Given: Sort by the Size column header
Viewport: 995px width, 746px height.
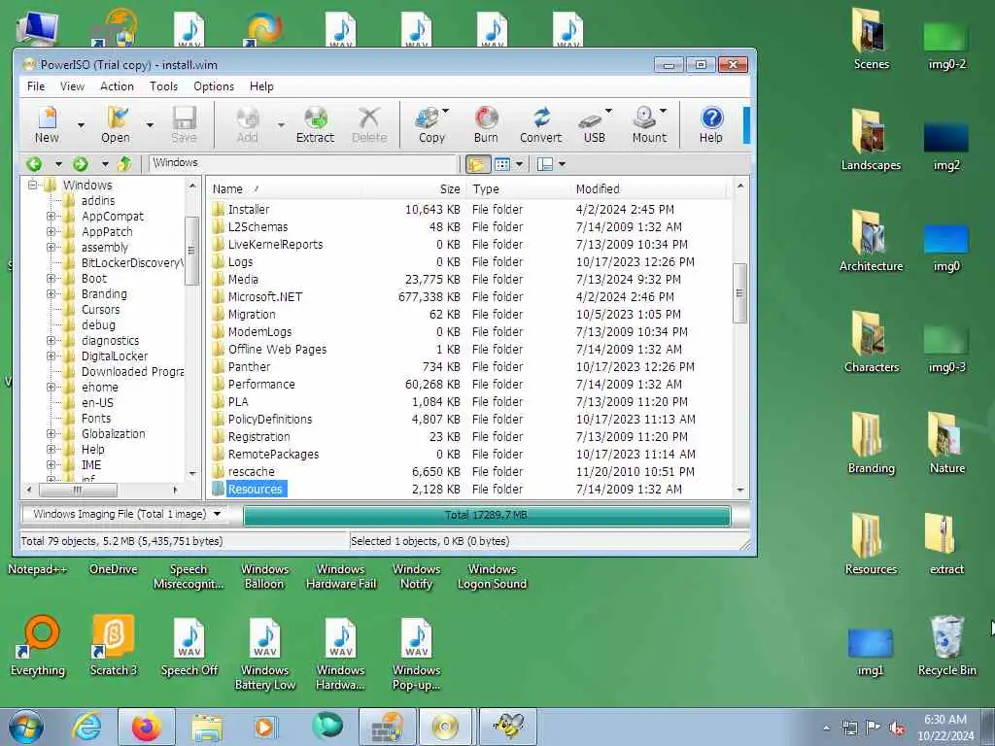Looking at the screenshot, I should [414, 189].
